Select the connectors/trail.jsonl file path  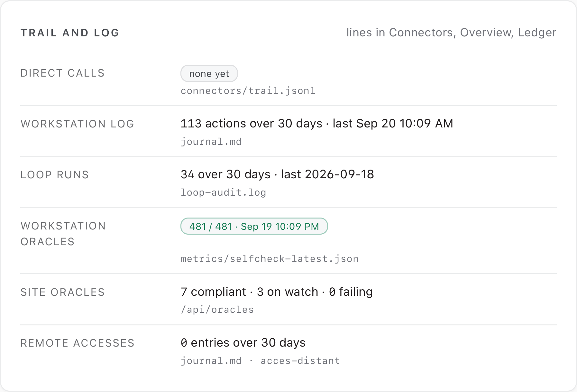[248, 91]
